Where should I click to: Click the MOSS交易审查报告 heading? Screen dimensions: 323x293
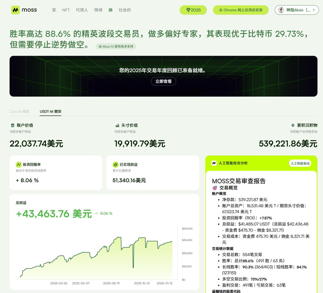click(239, 181)
